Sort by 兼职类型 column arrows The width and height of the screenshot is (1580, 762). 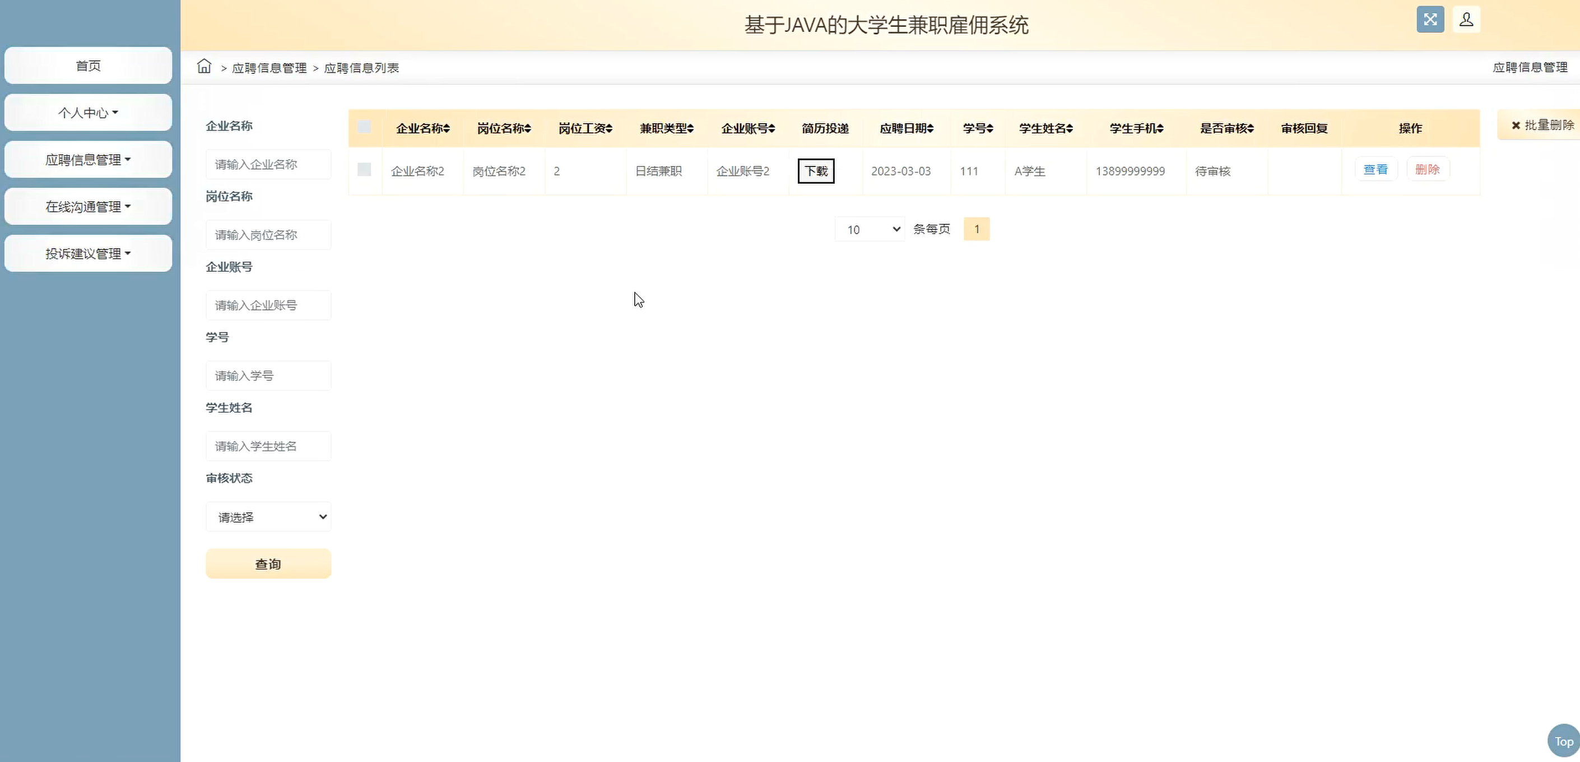pos(690,128)
